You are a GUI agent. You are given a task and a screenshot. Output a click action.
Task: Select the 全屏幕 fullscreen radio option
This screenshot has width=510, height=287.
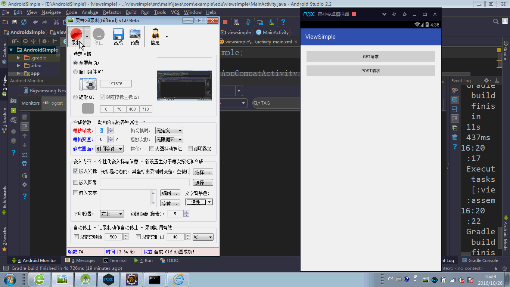[x=76, y=63]
